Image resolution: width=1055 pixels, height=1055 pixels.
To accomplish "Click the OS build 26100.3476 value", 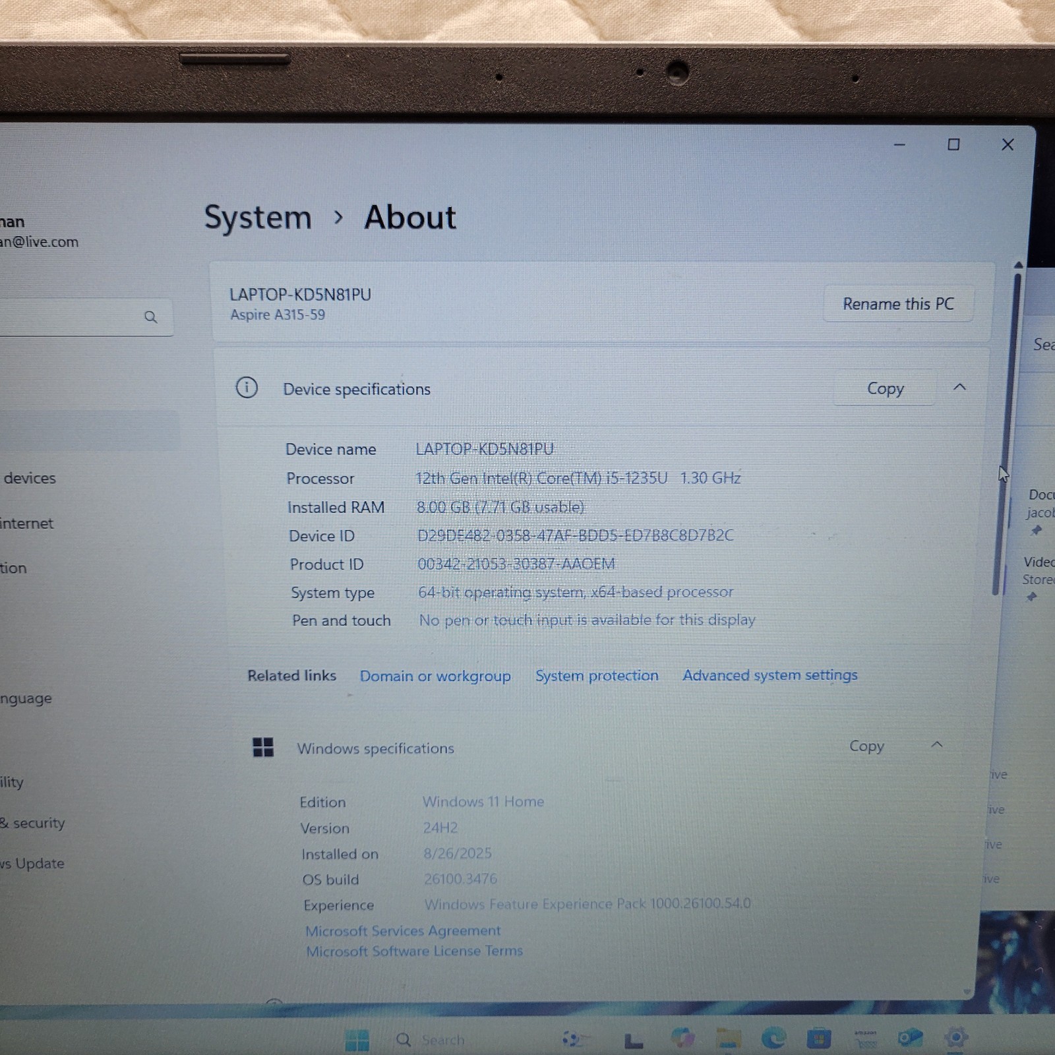I will [x=460, y=879].
